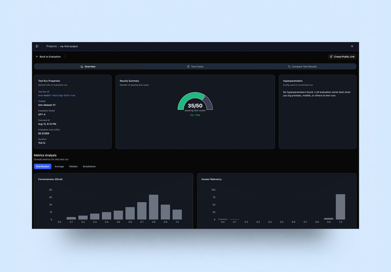Click the Compare Test Results arrows icon
This screenshot has height=272, width=391.
(289, 67)
